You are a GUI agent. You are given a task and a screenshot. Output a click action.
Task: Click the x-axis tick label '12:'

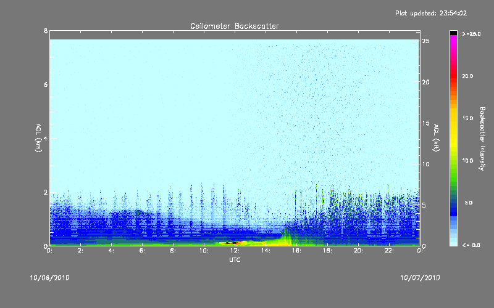[x=235, y=251]
